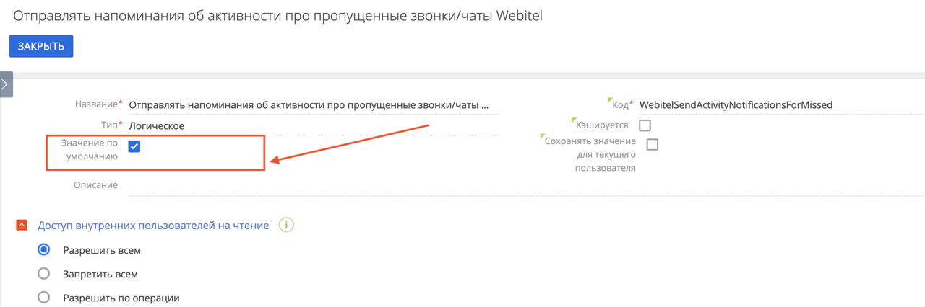Click the ЗАКРЫТЬ button

tap(41, 46)
